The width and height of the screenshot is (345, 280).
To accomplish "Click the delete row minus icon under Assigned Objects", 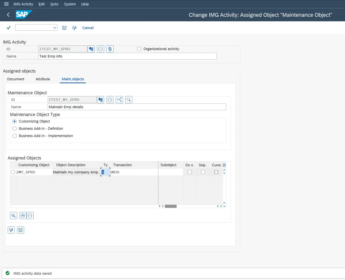I will point(30,215).
